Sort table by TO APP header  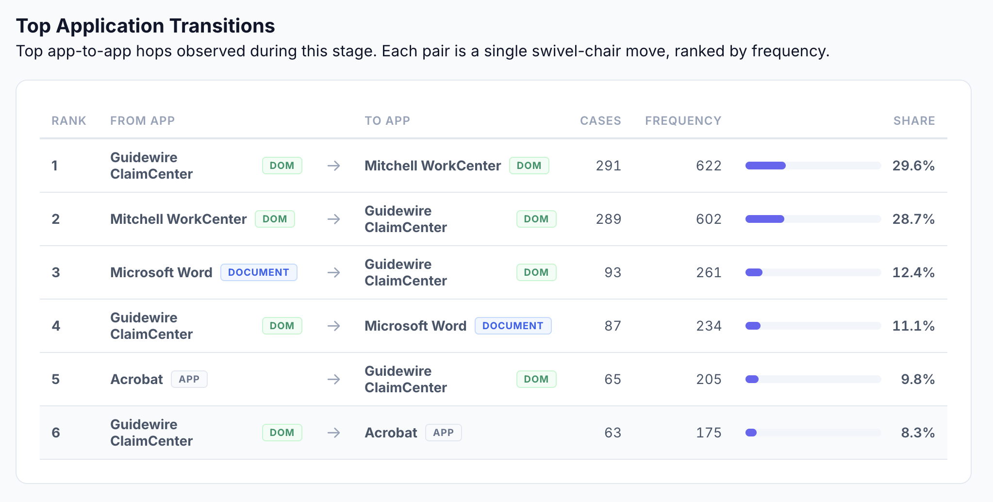coord(387,121)
